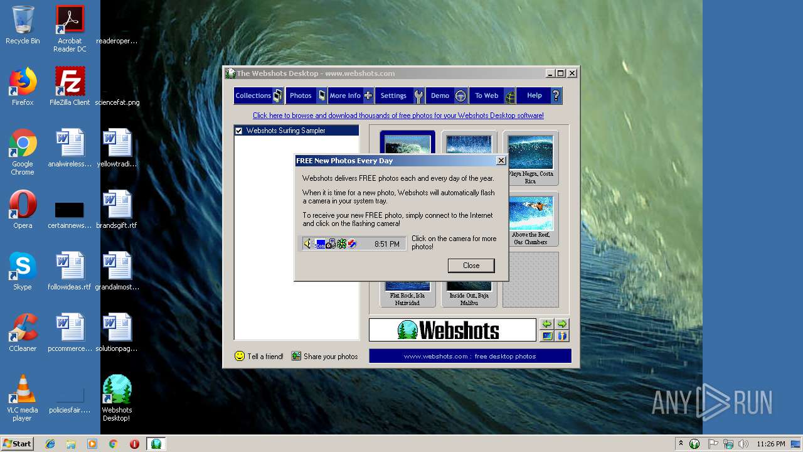The height and width of the screenshot is (452, 803).
Task: Select the highlighted first wave thumbnail
Action: pyautogui.click(x=407, y=143)
